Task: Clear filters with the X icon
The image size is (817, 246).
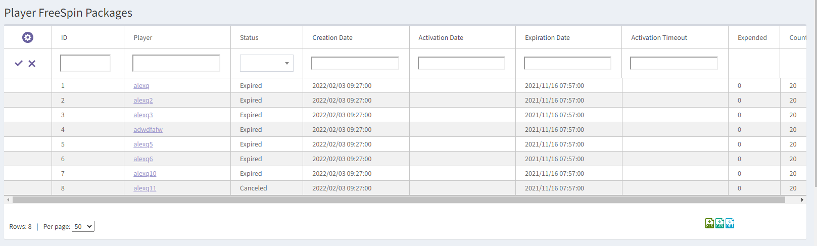Action: 32,64
